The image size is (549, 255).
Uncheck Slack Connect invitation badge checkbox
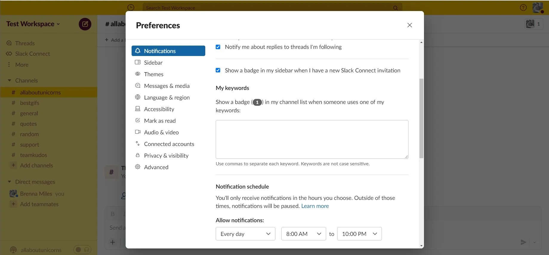point(218,70)
